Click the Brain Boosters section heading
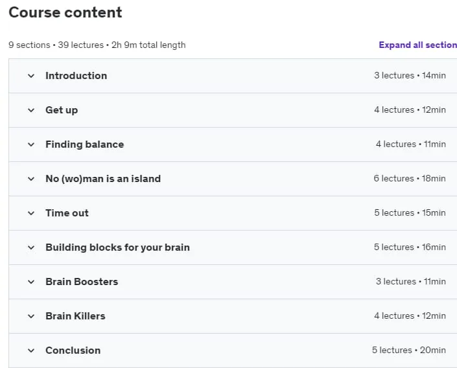This screenshot has height=368, width=457. [x=82, y=282]
